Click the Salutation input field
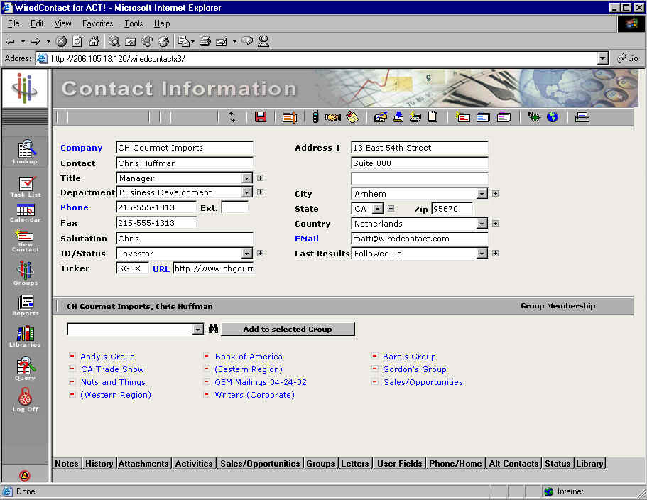This screenshot has width=647, height=500. point(185,239)
